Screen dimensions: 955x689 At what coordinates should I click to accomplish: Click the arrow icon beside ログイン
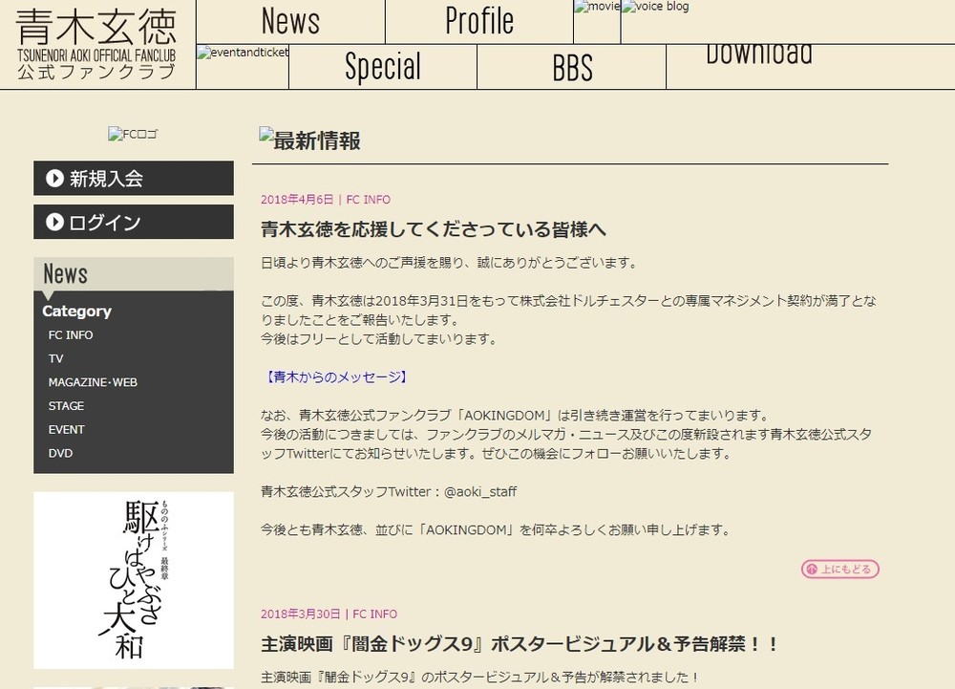click(x=54, y=222)
